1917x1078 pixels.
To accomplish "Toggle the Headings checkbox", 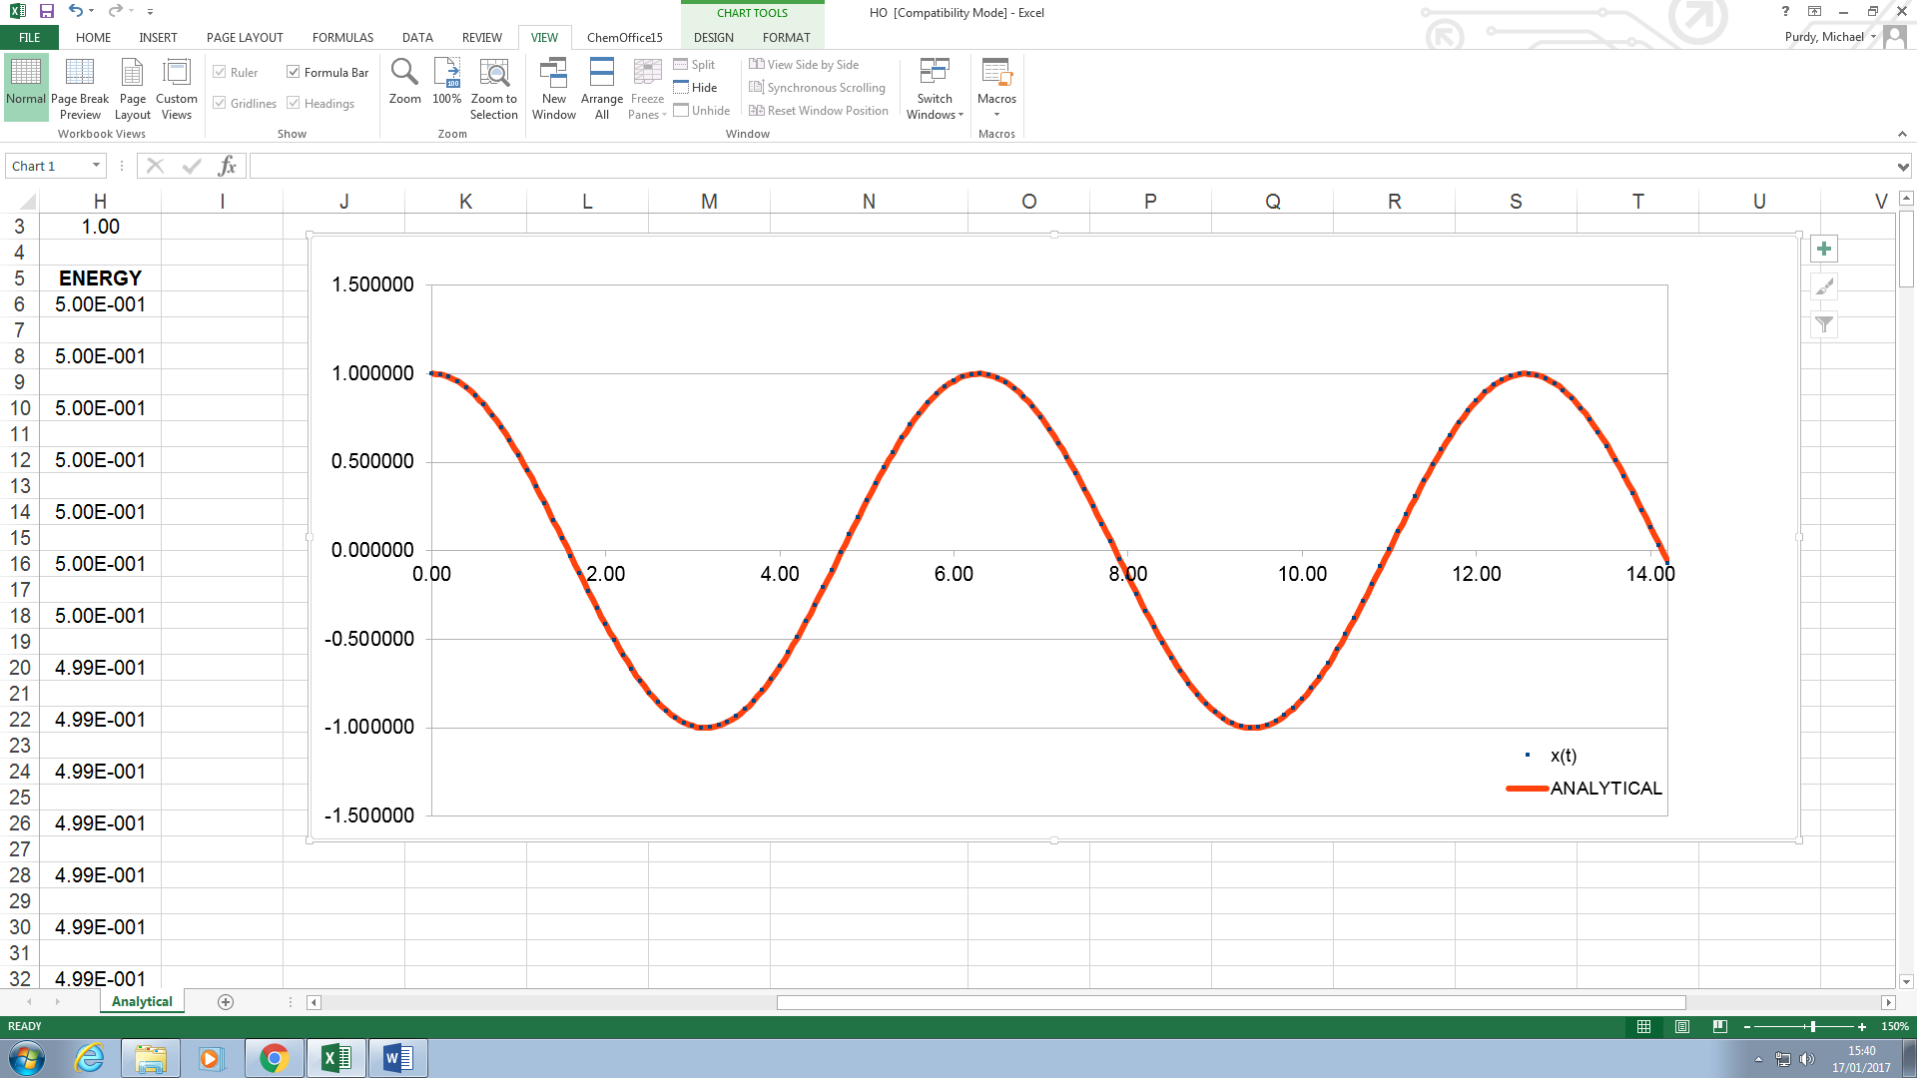I will 294,103.
